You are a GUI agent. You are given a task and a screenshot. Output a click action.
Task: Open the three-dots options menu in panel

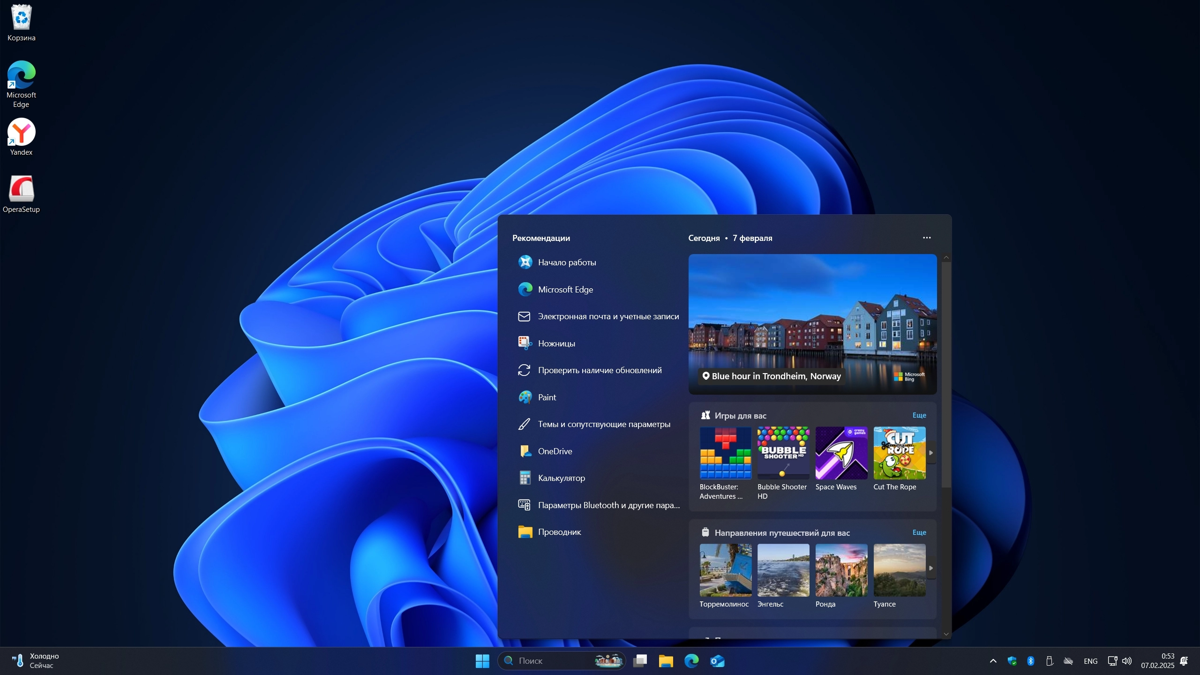point(927,238)
